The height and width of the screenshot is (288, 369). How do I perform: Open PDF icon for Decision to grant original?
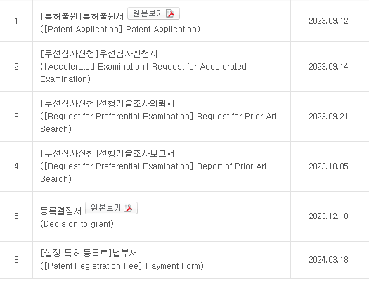pos(128,208)
